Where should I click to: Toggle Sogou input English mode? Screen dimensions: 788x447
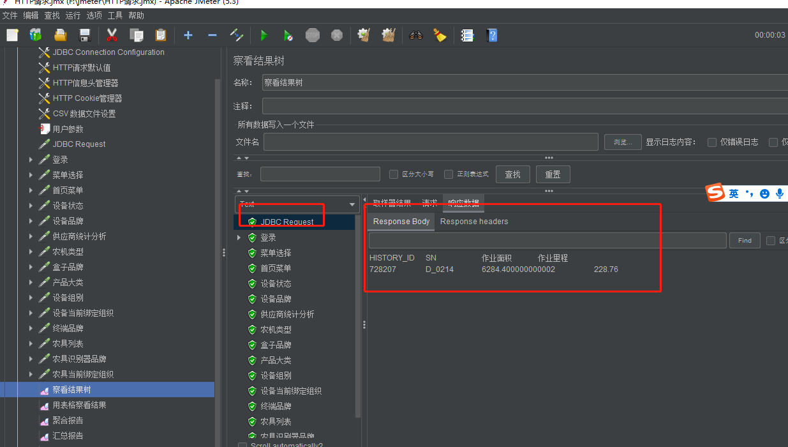[734, 193]
